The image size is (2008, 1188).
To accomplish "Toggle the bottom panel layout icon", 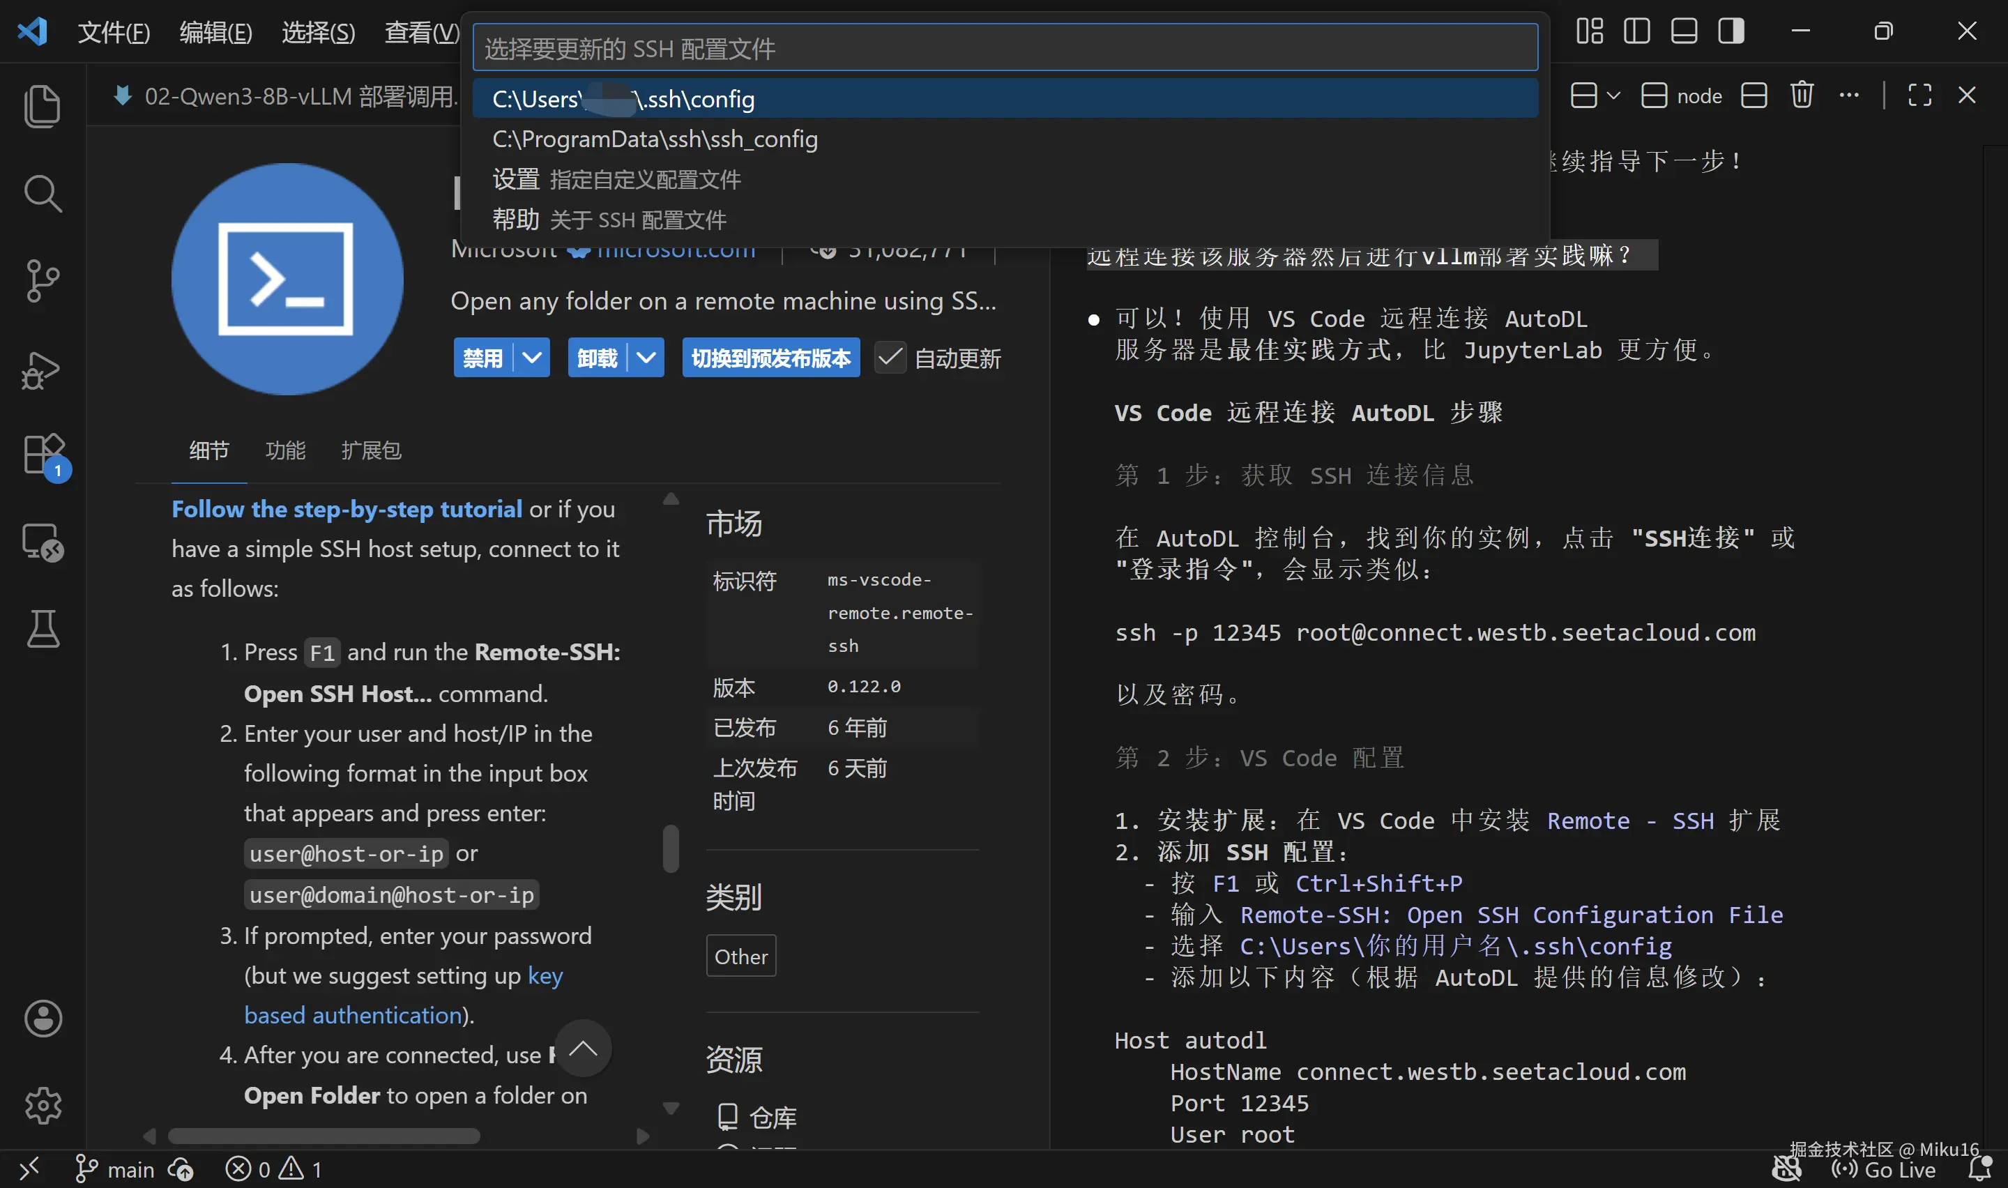I will 1684,31.
